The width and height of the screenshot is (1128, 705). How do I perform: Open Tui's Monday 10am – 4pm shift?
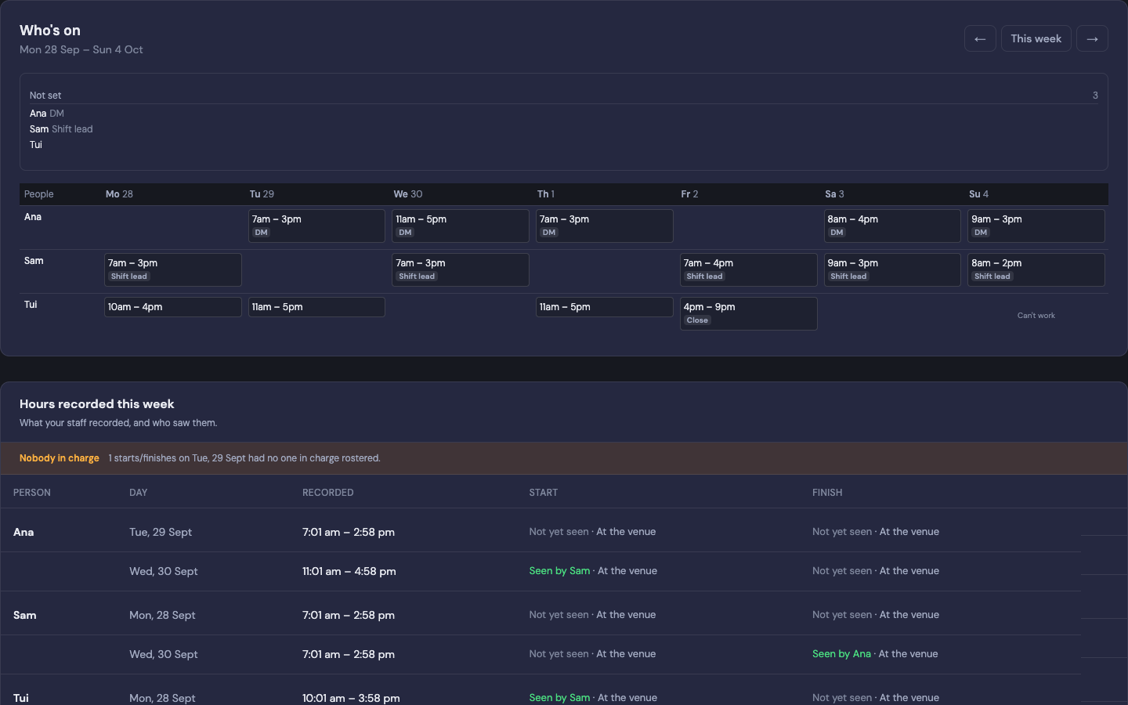click(173, 307)
